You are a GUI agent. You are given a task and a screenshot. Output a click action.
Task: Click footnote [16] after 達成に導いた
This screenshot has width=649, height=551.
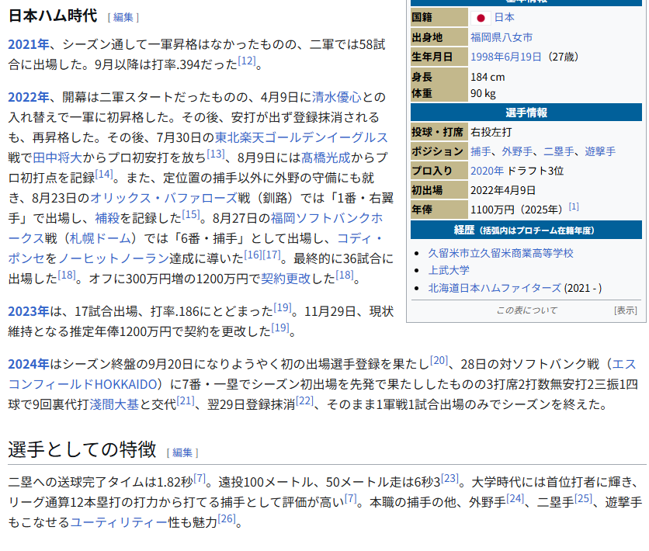[x=252, y=255]
